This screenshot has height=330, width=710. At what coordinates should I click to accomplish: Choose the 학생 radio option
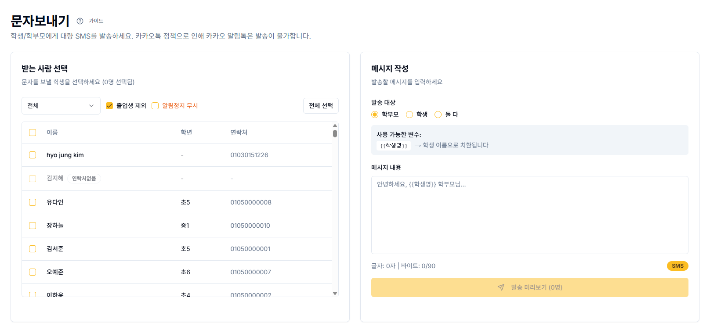(x=409, y=115)
